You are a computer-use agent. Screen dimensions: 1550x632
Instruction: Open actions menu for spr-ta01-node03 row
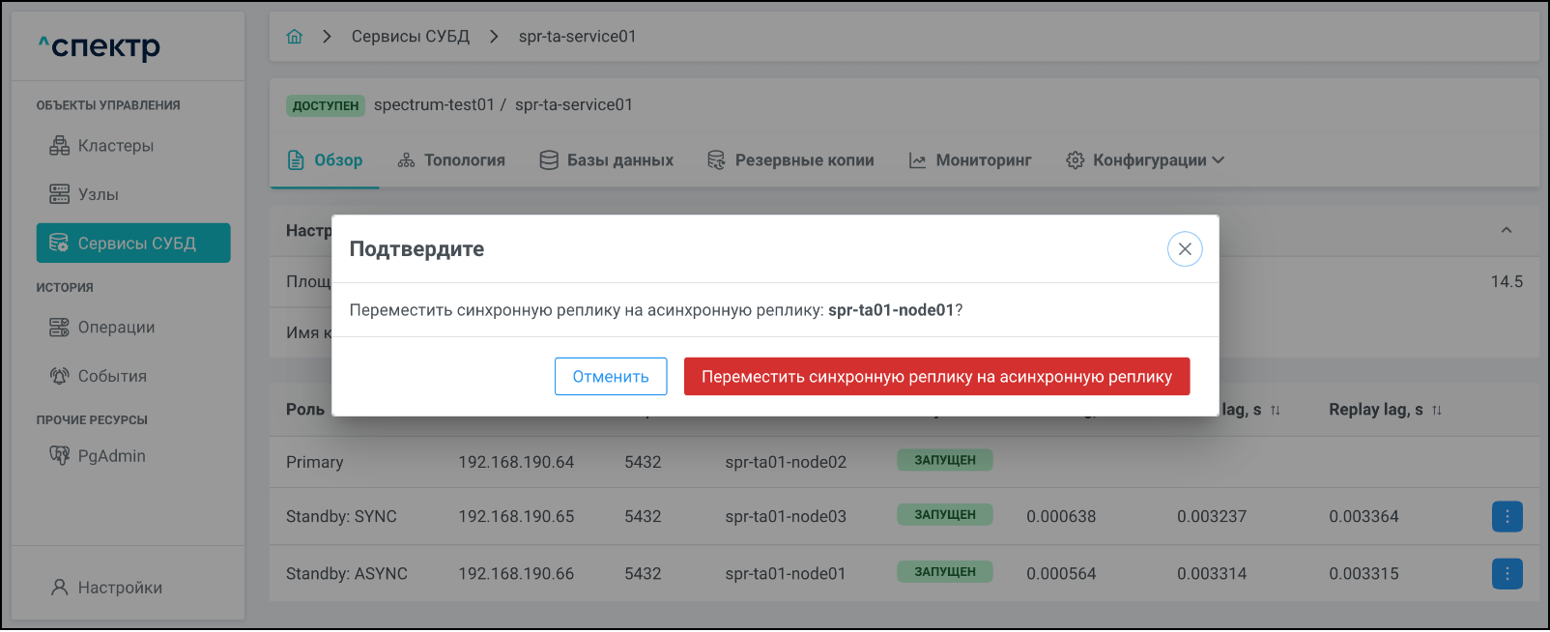point(1507,517)
